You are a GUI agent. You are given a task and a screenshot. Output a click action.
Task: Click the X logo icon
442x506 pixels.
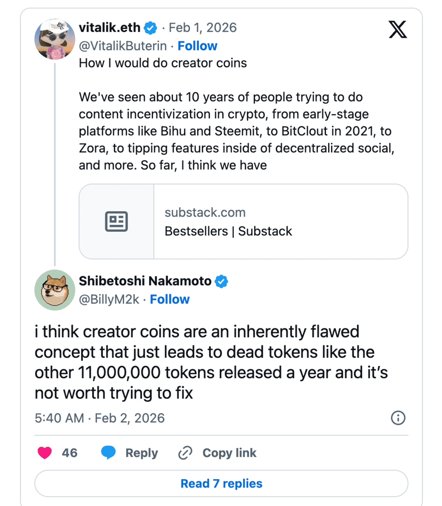pyautogui.click(x=398, y=30)
